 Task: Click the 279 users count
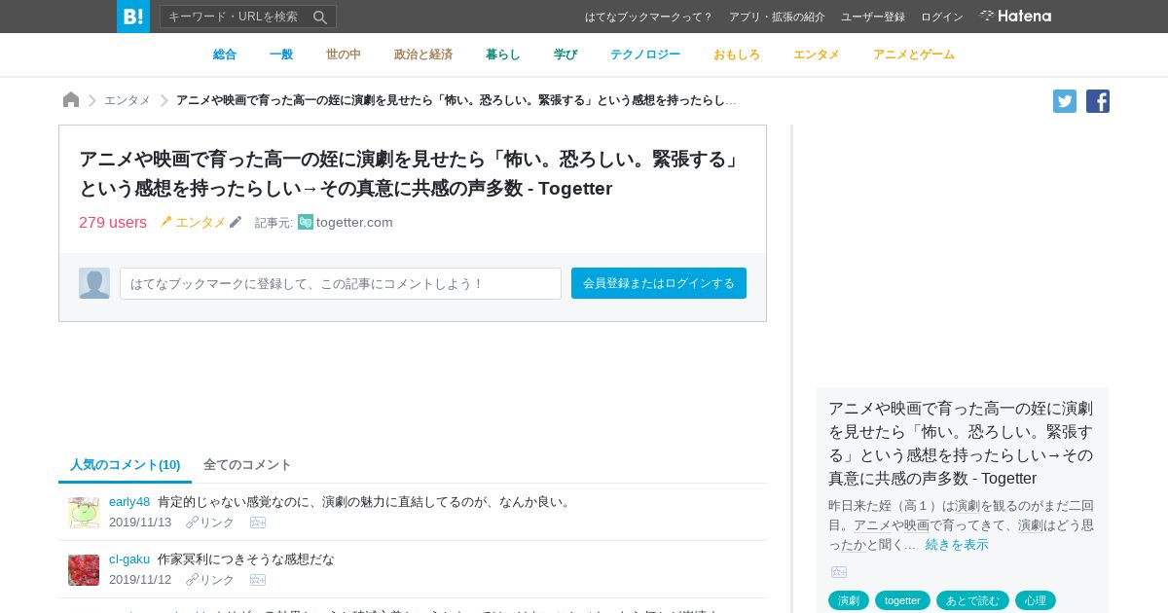coord(113,222)
